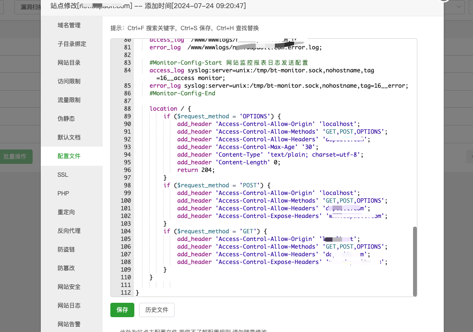Viewport: 473px width, 332px height.
Task: Open the 域名管理 section
Action: (x=69, y=25)
